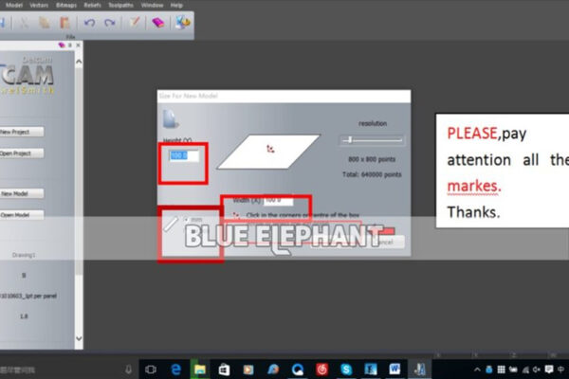Click the Redo arrow icon
The width and height of the screenshot is (569, 379).
tap(110, 23)
